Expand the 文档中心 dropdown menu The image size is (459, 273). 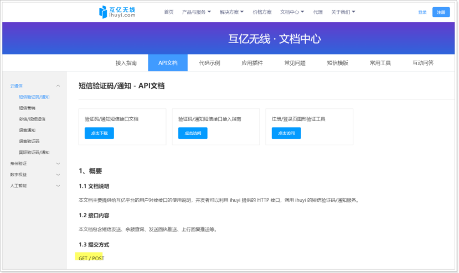point(292,12)
